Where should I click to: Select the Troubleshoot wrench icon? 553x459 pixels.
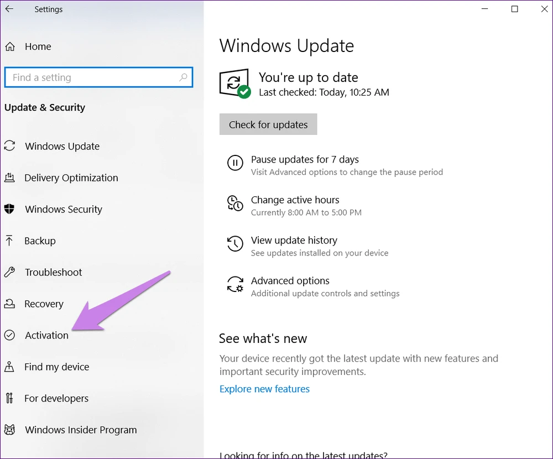pyautogui.click(x=9, y=272)
